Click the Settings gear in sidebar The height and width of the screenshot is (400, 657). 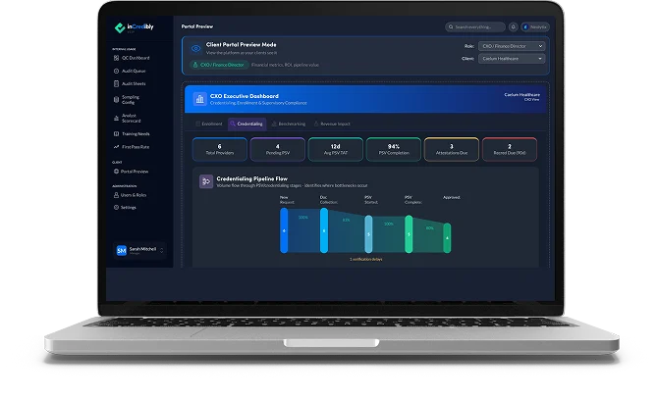click(117, 208)
